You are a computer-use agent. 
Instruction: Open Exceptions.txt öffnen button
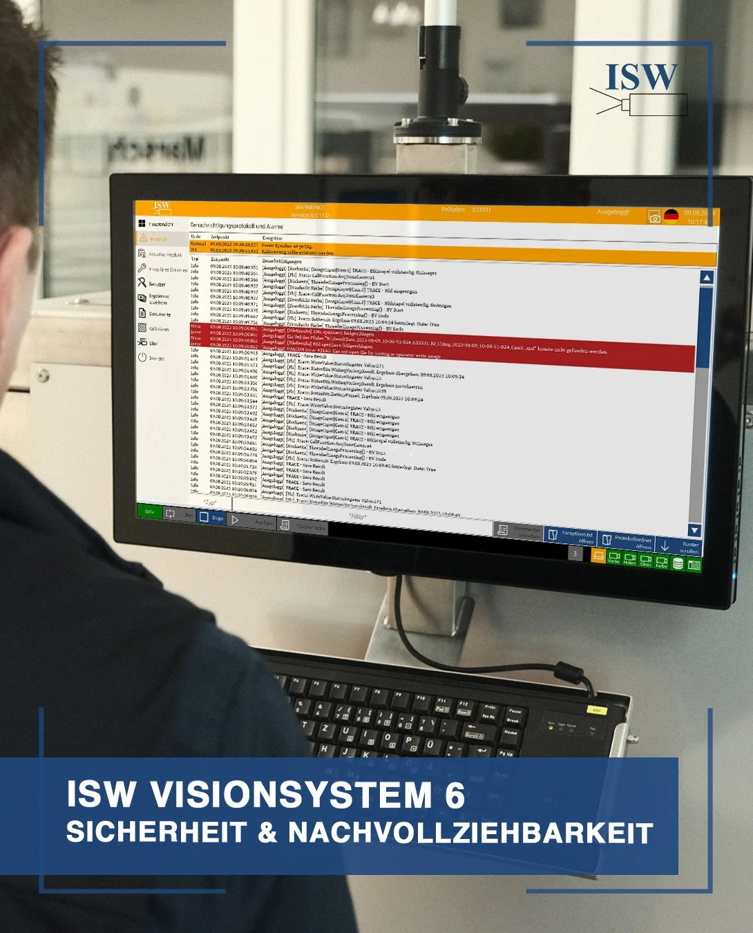(x=571, y=536)
